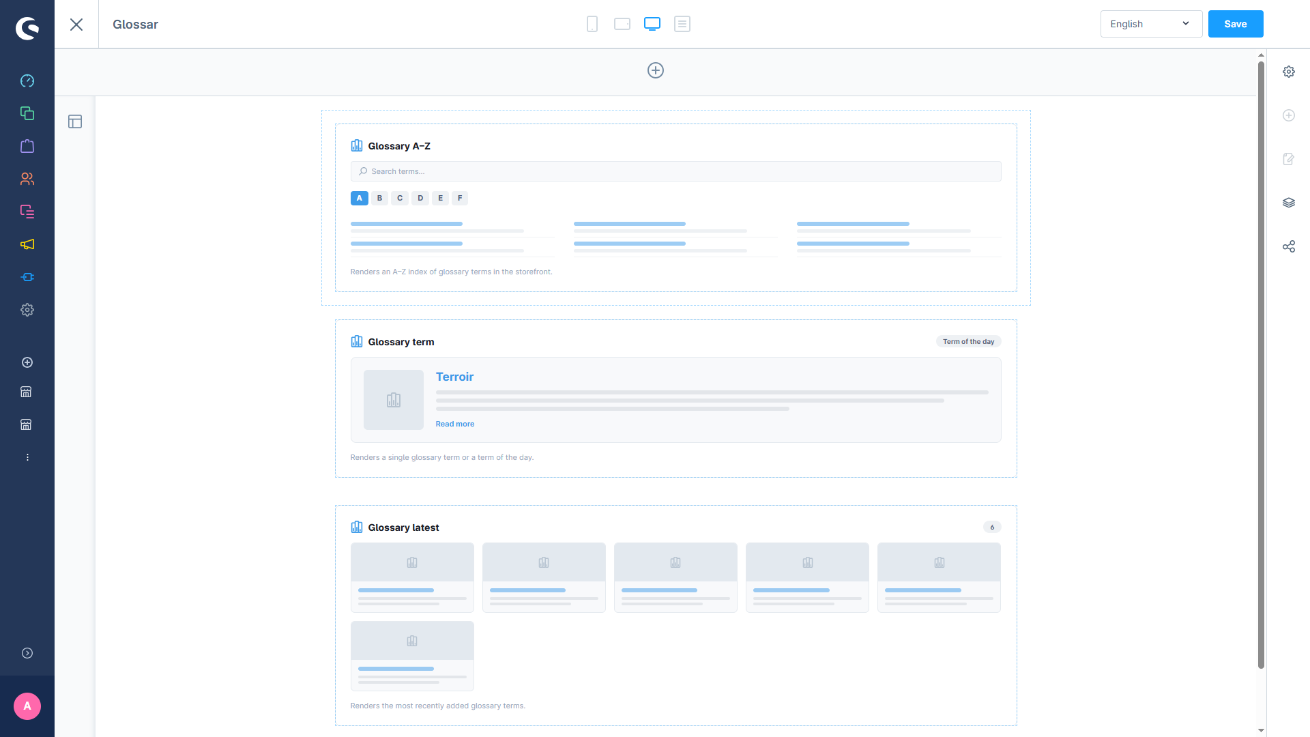Screen dimensions: 1310x737
Task: Switch to mobile device preview
Action: (592, 24)
